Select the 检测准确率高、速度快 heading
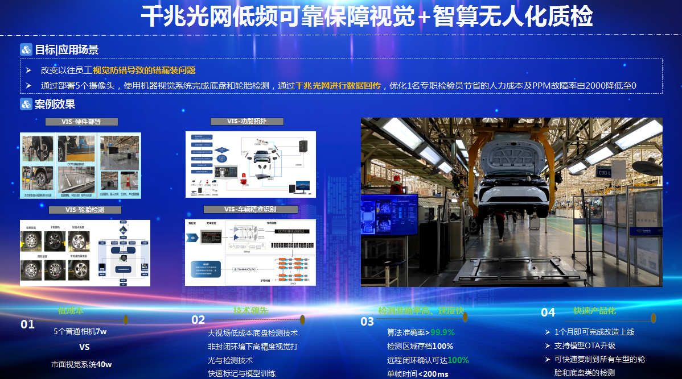682x379 pixels. pos(421,311)
